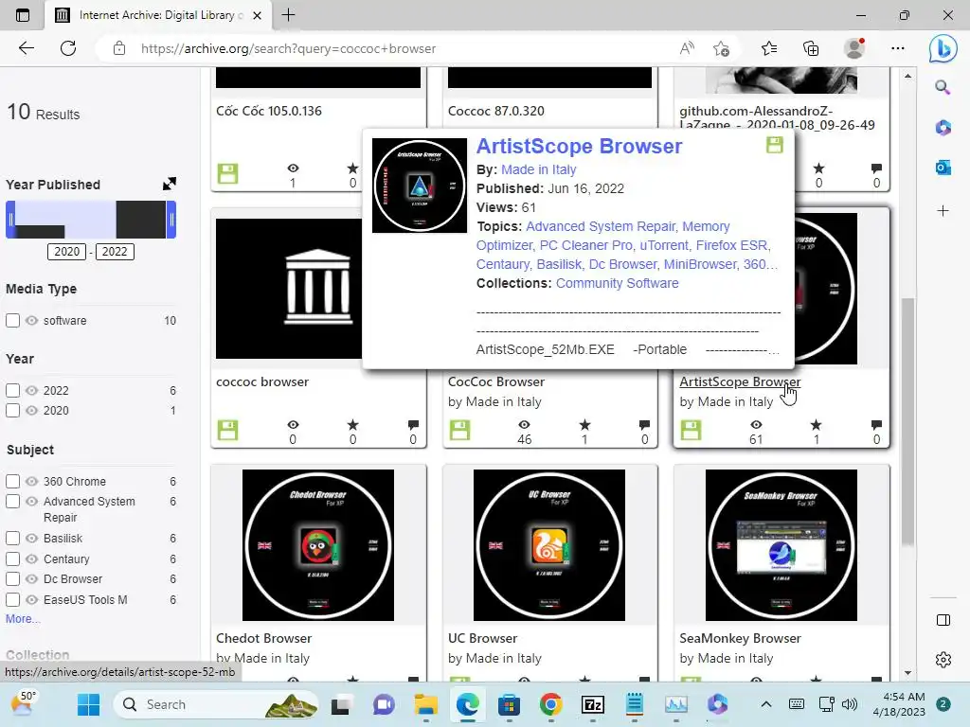Check Basilisk subject filter
This screenshot has width=970, height=727.
coord(12,538)
